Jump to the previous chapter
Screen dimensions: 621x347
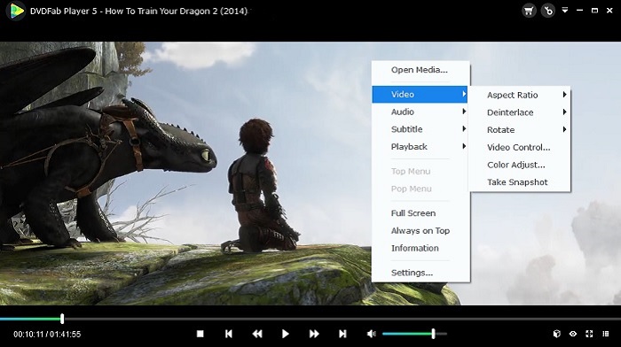[x=229, y=334]
